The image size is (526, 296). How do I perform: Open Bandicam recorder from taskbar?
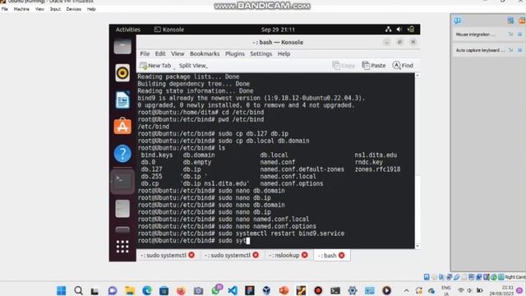[318, 290]
